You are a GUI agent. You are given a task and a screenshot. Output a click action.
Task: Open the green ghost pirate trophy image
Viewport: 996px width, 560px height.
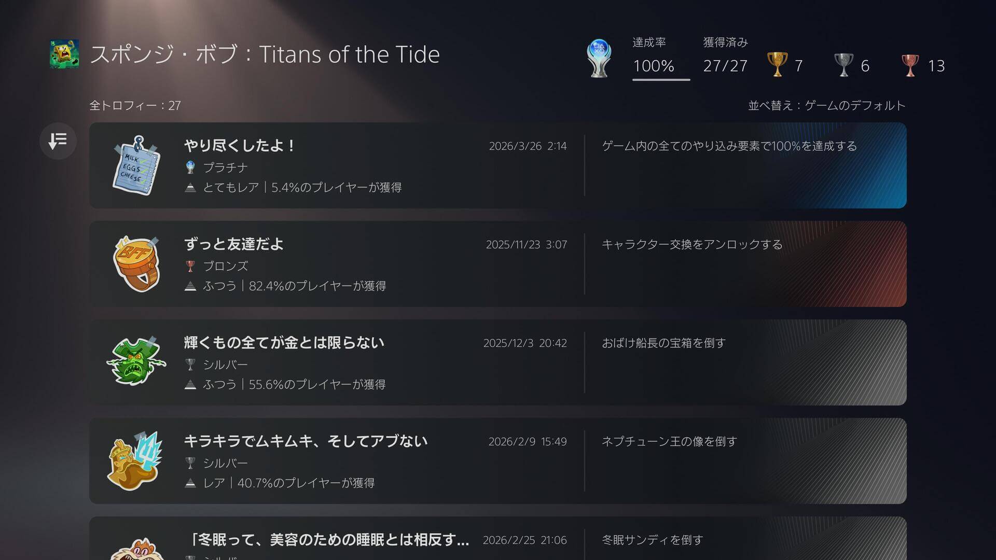(x=136, y=362)
